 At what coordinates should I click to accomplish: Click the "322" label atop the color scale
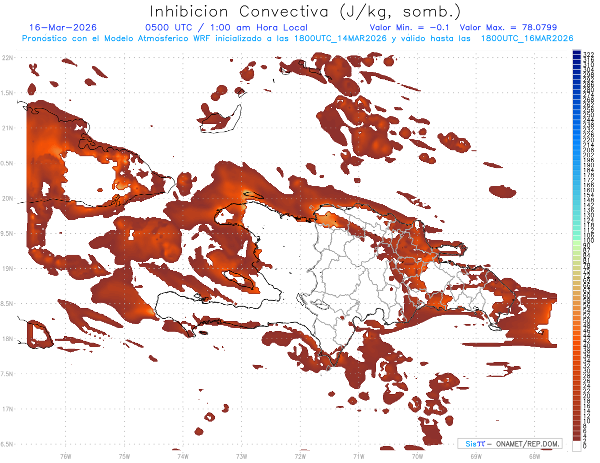[588, 54]
